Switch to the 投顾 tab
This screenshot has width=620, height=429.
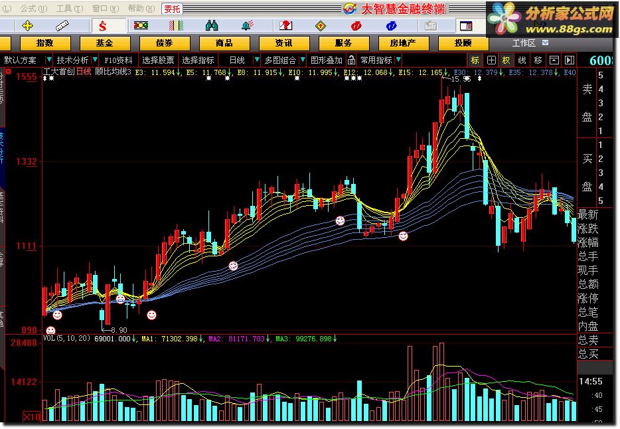pos(463,43)
